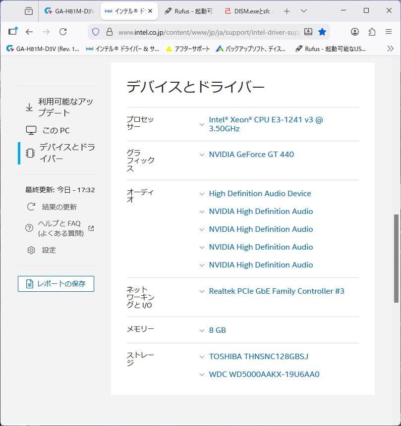Screen dimensions: 401x426
Task: Open バックアップソフト、ディス... bookmark
Action: click(x=251, y=49)
